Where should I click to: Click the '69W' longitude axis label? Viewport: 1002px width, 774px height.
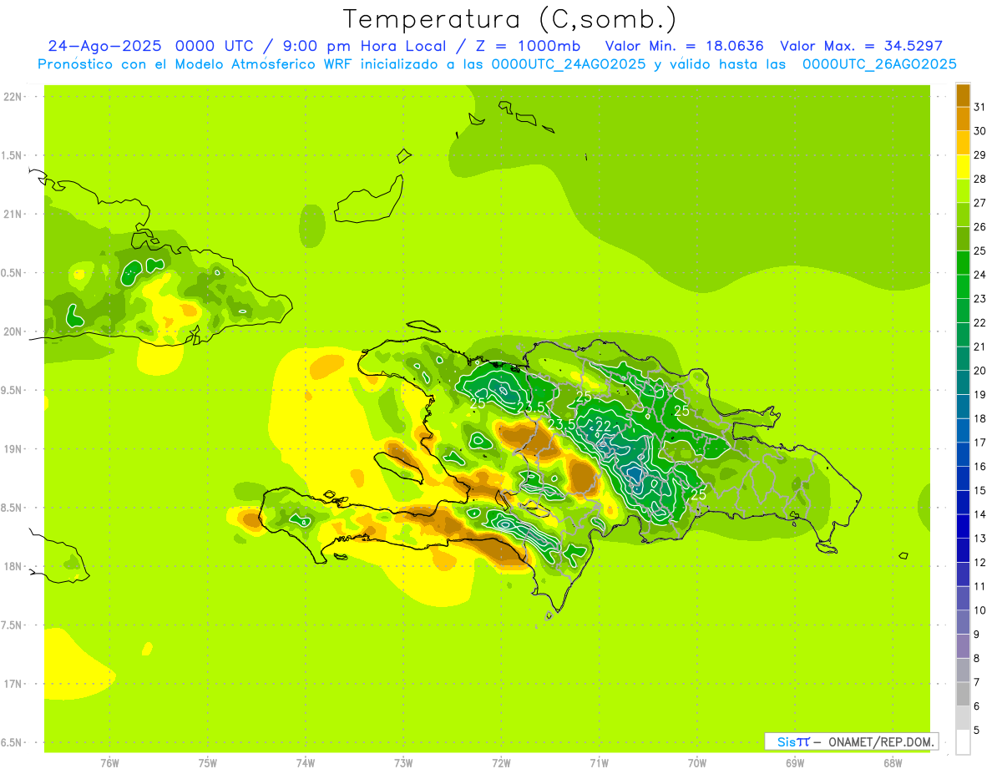coord(795,763)
